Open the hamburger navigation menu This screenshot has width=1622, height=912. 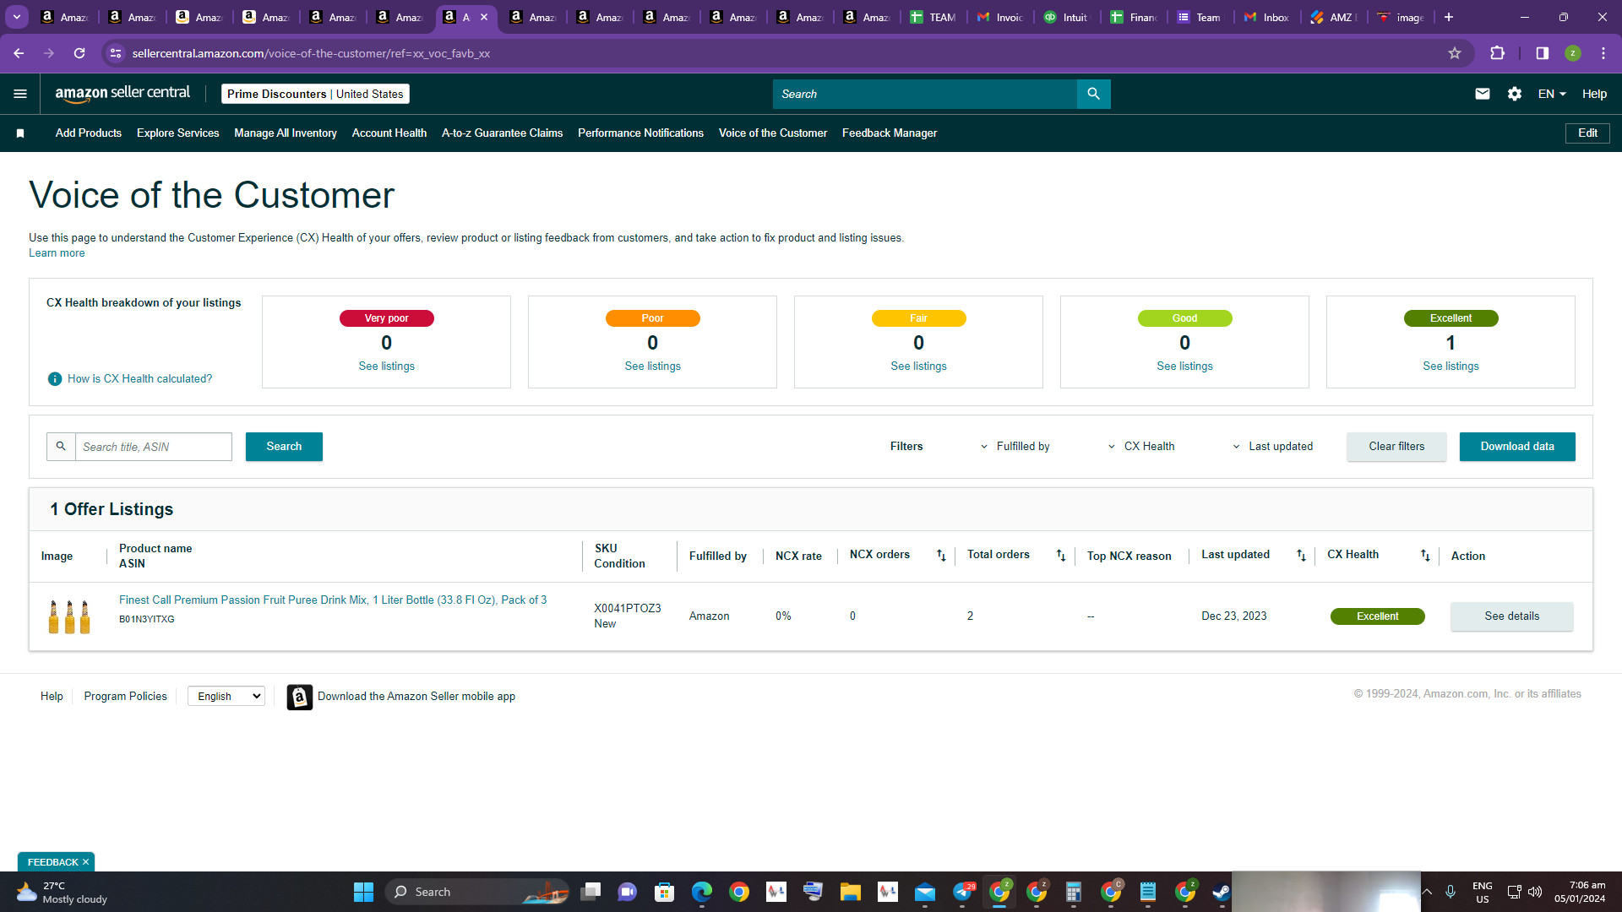click(x=20, y=94)
